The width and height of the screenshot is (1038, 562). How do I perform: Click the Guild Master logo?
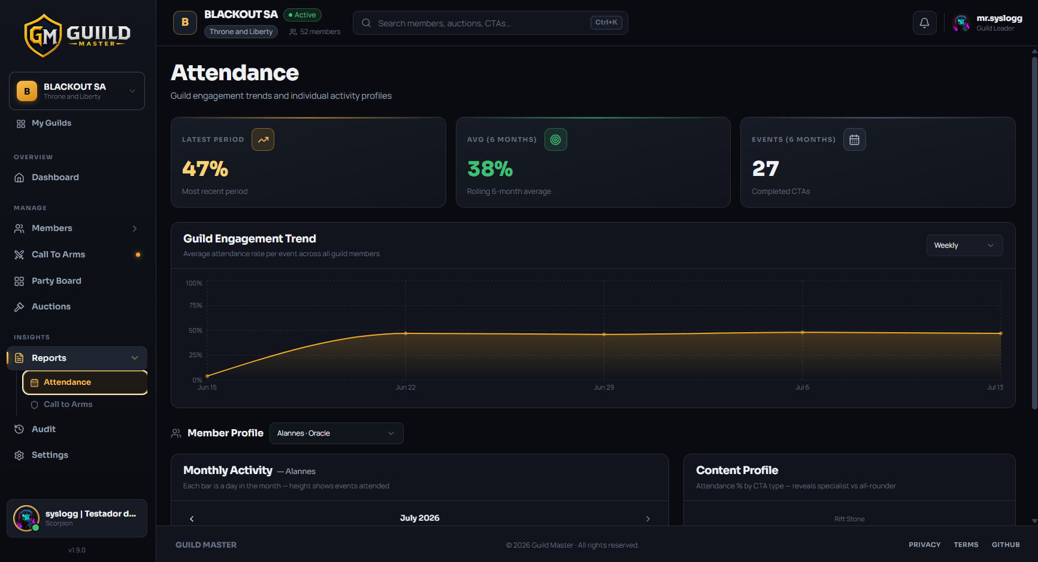77,36
